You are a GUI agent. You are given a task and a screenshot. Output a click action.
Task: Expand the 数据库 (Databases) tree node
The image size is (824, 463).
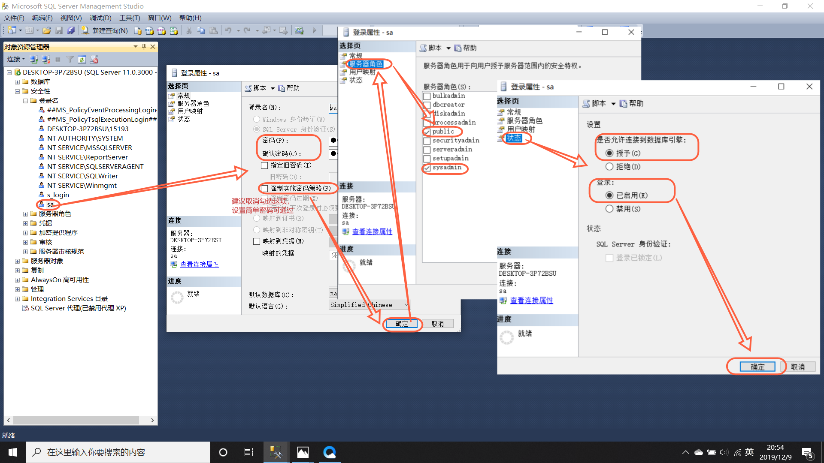(17, 81)
